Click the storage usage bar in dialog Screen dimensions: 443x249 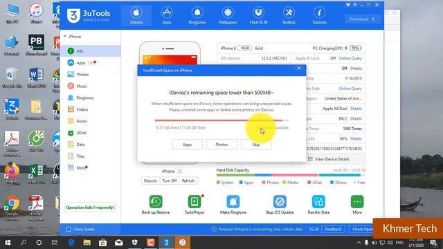(221, 120)
